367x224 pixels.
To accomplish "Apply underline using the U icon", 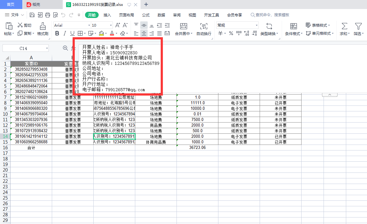I will click(x=72, y=33).
